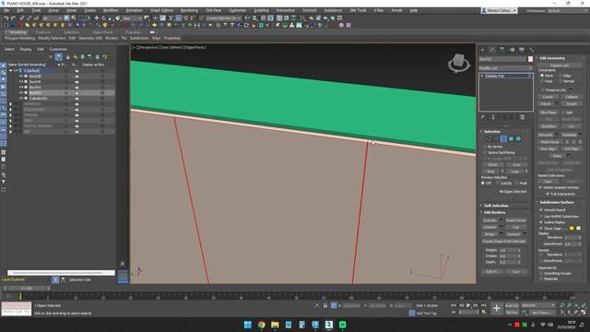Click the Pin Stack icon
Image resolution: width=590 pixels, height=332 pixels.
(483, 117)
